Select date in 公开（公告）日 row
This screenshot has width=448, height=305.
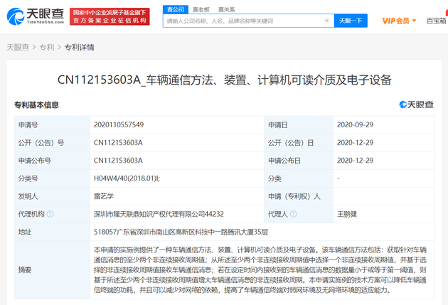[x=355, y=142]
